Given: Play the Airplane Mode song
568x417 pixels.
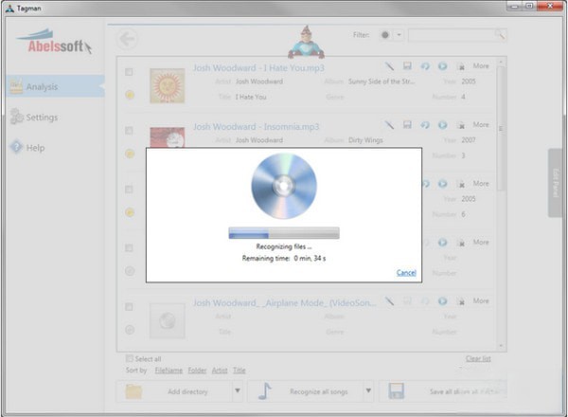Looking at the screenshot, I should [x=442, y=301].
